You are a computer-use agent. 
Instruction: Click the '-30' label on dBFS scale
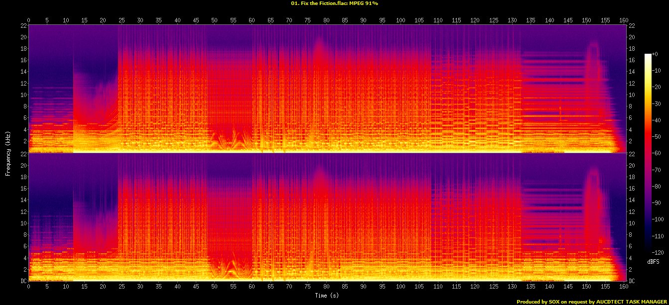(x=657, y=103)
